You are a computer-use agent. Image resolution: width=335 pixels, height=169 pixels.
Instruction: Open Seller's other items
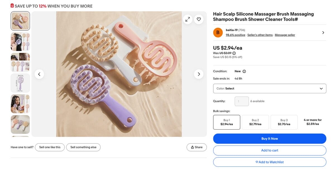pyautogui.click(x=259, y=35)
